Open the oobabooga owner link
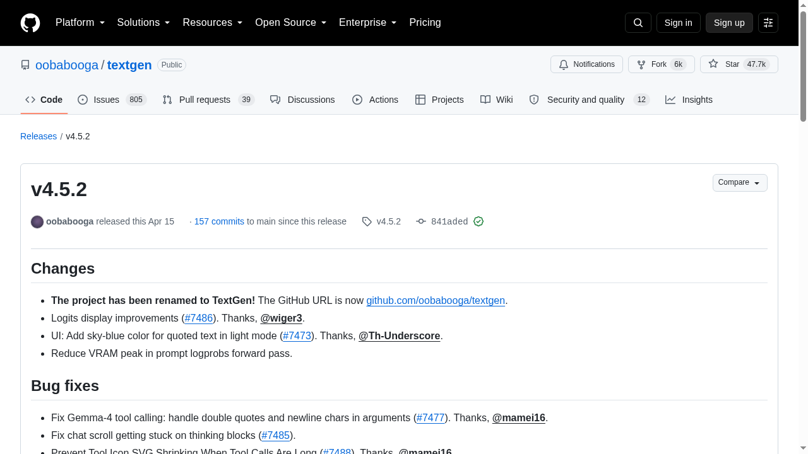808x454 pixels. [67, 65]
